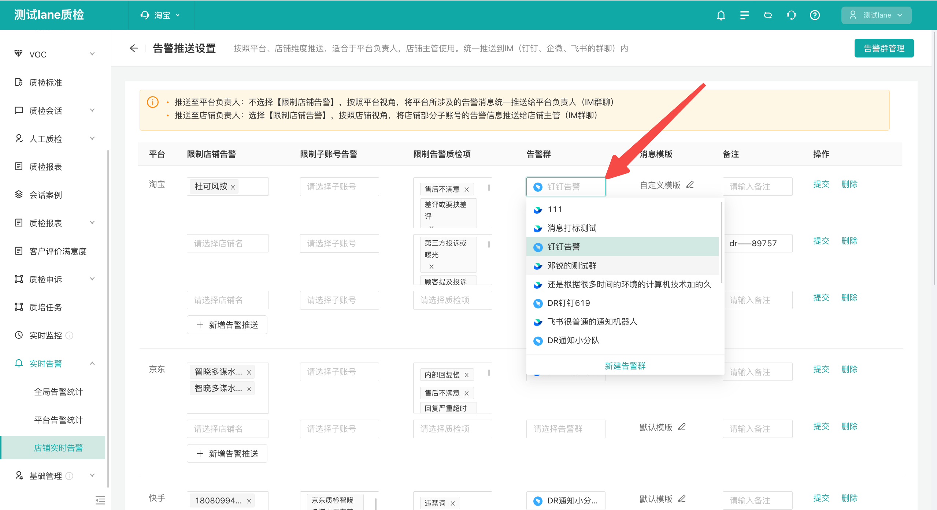Open the list menu icon in header
937x510 pixels.
pos(744,15)
